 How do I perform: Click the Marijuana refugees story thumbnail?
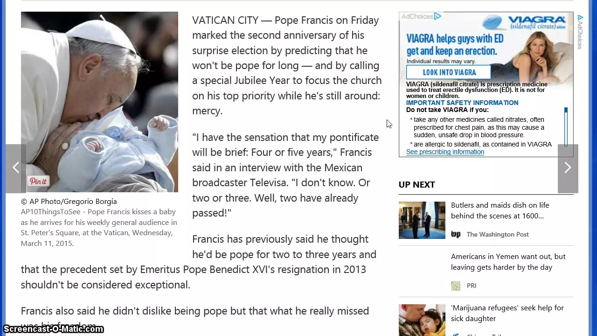422,320
